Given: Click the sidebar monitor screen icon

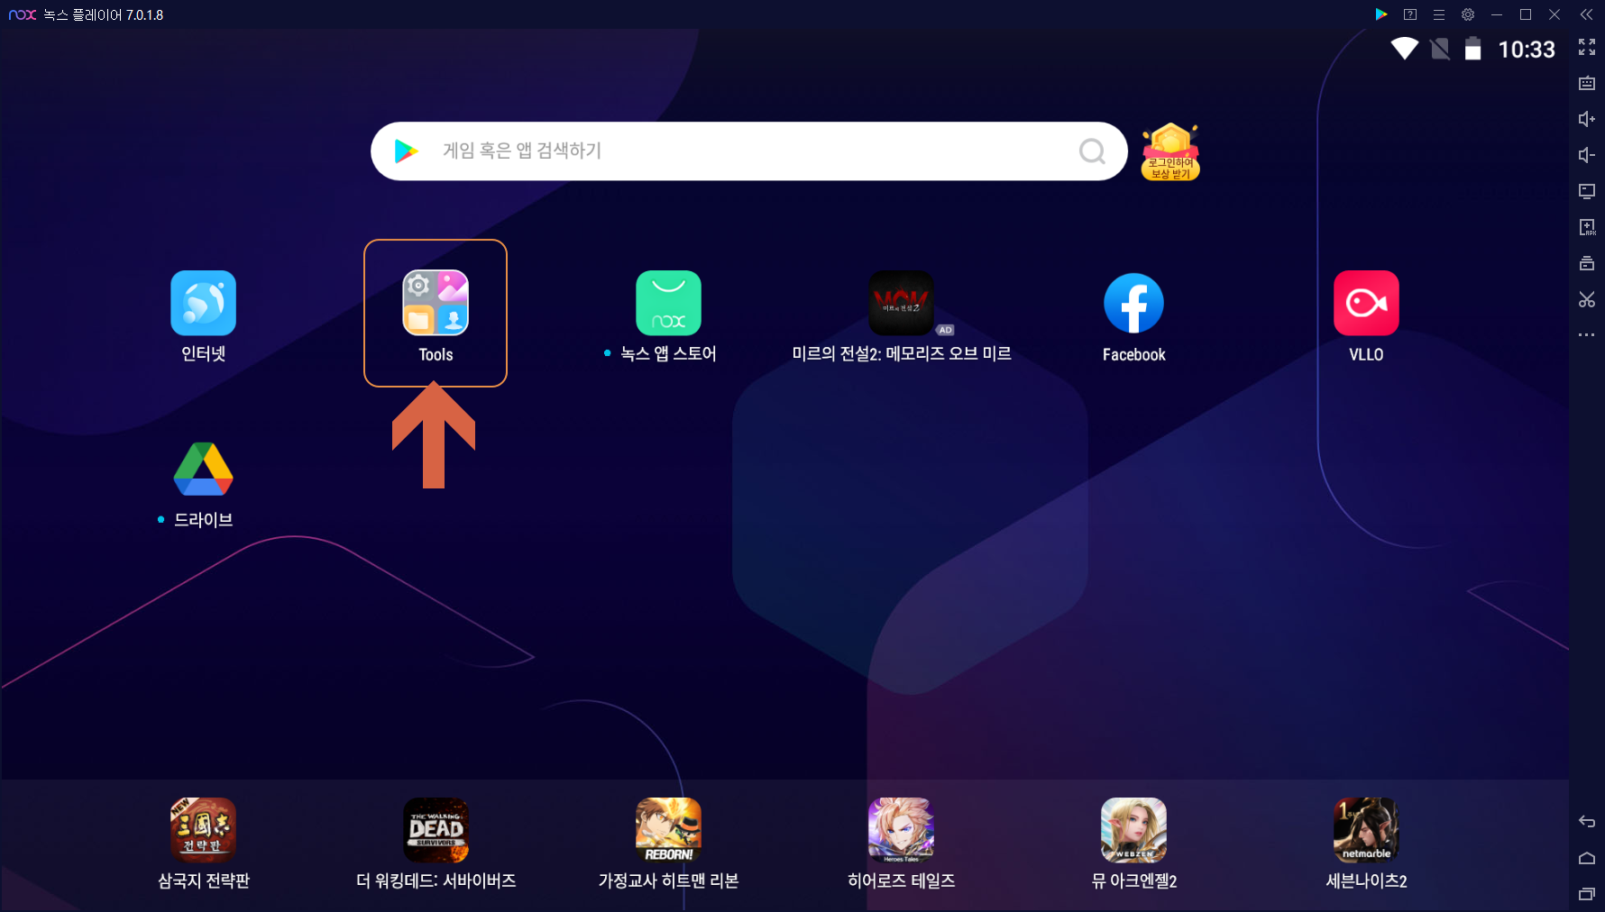Looking at the screenshot, I should 1587,191.
